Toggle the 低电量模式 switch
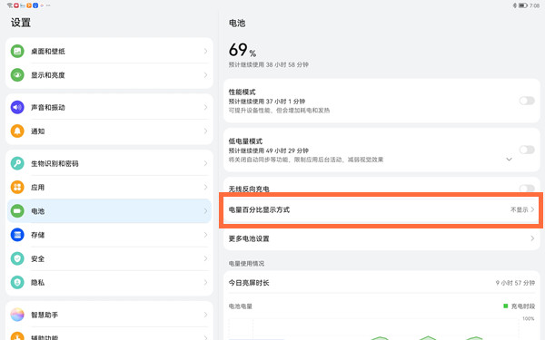Viewport: 545px width, 340px height. [x=527, y=150]
